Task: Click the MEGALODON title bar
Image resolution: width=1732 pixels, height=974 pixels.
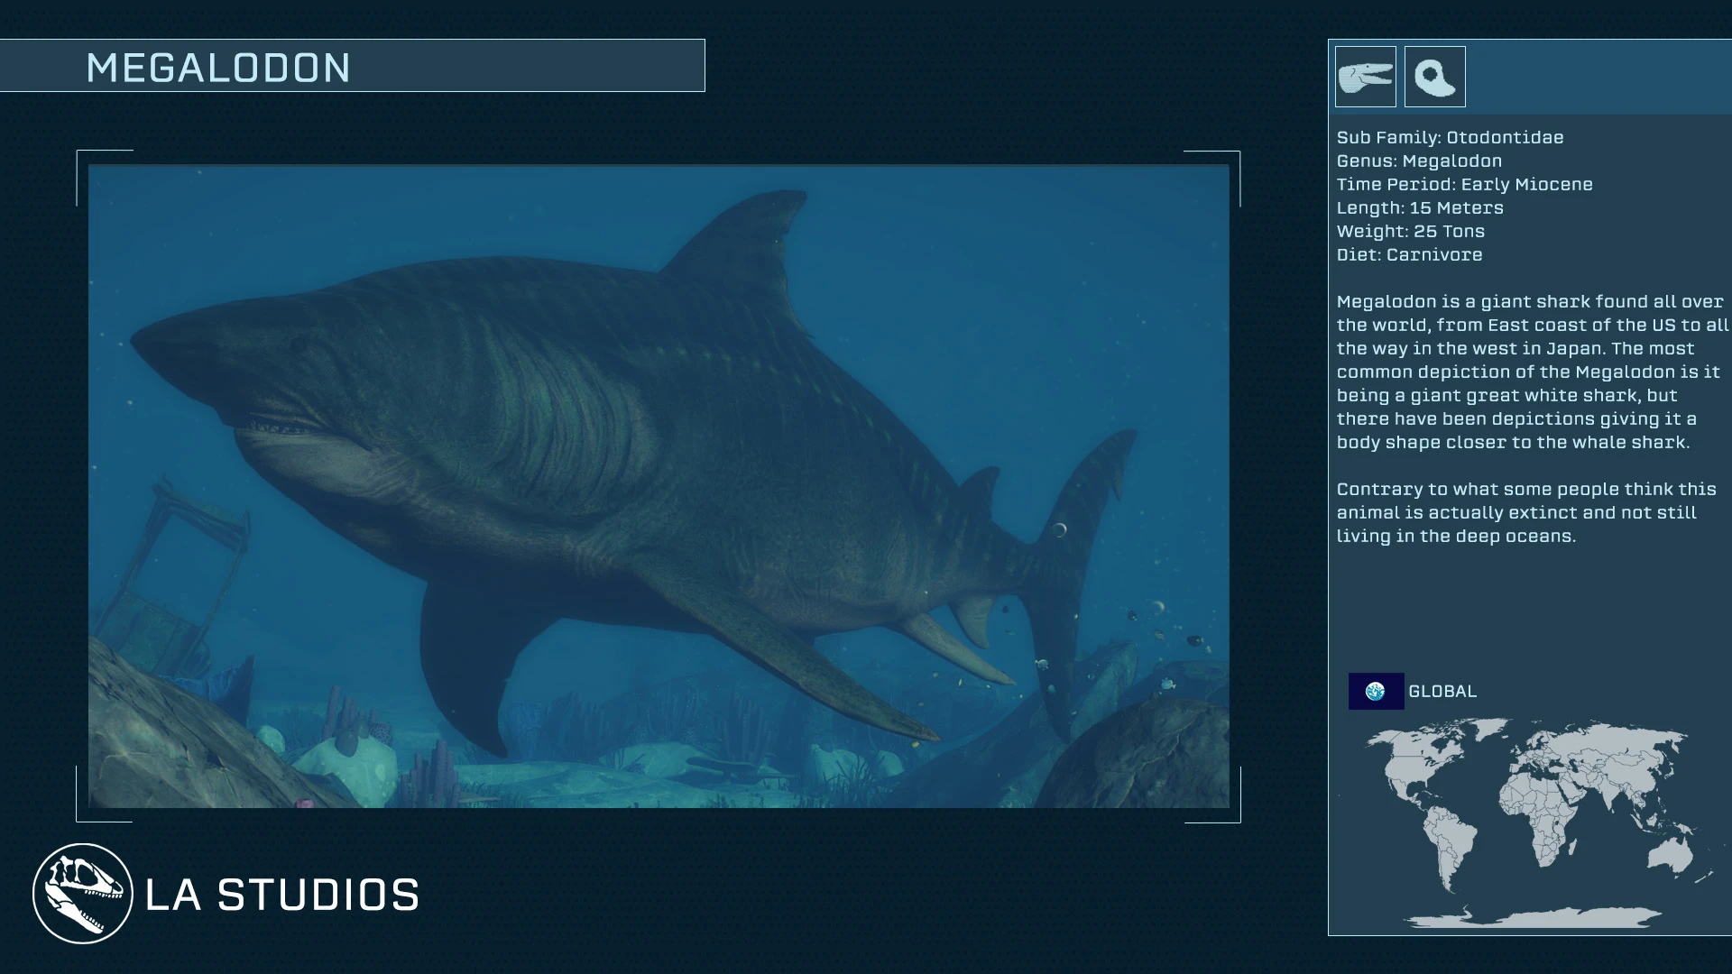Action: coord(352,66)
